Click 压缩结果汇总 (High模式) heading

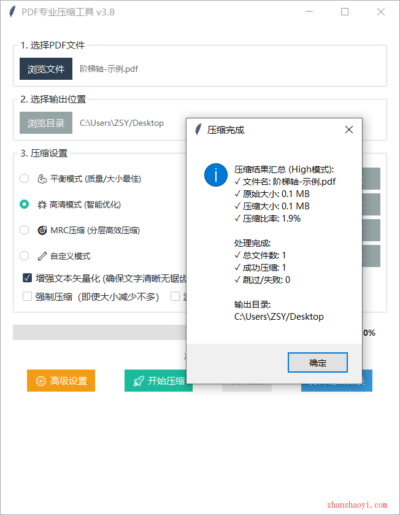click(x=284, y=169)
